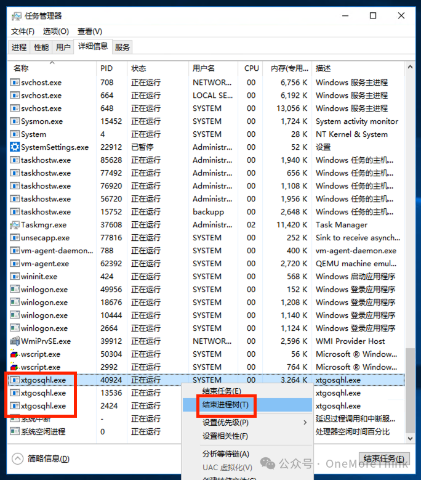Viewport: 421px width, 480px height.
Task: Switch to the 服务 tab
Action: pos(122,47)
